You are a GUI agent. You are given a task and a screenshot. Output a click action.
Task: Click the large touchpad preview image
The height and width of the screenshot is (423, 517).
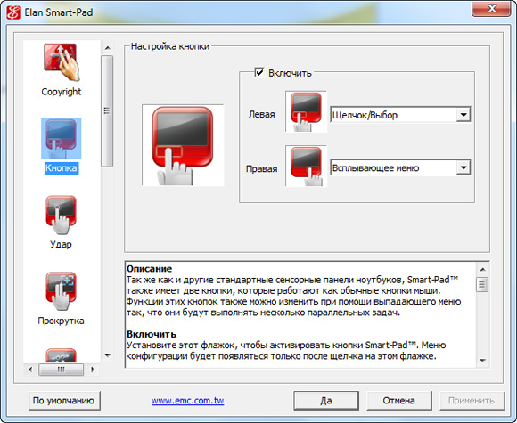183,145
